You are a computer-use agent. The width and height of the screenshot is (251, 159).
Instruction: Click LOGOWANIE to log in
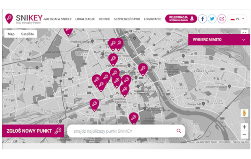pyautogui.click(x=152, y=19)
